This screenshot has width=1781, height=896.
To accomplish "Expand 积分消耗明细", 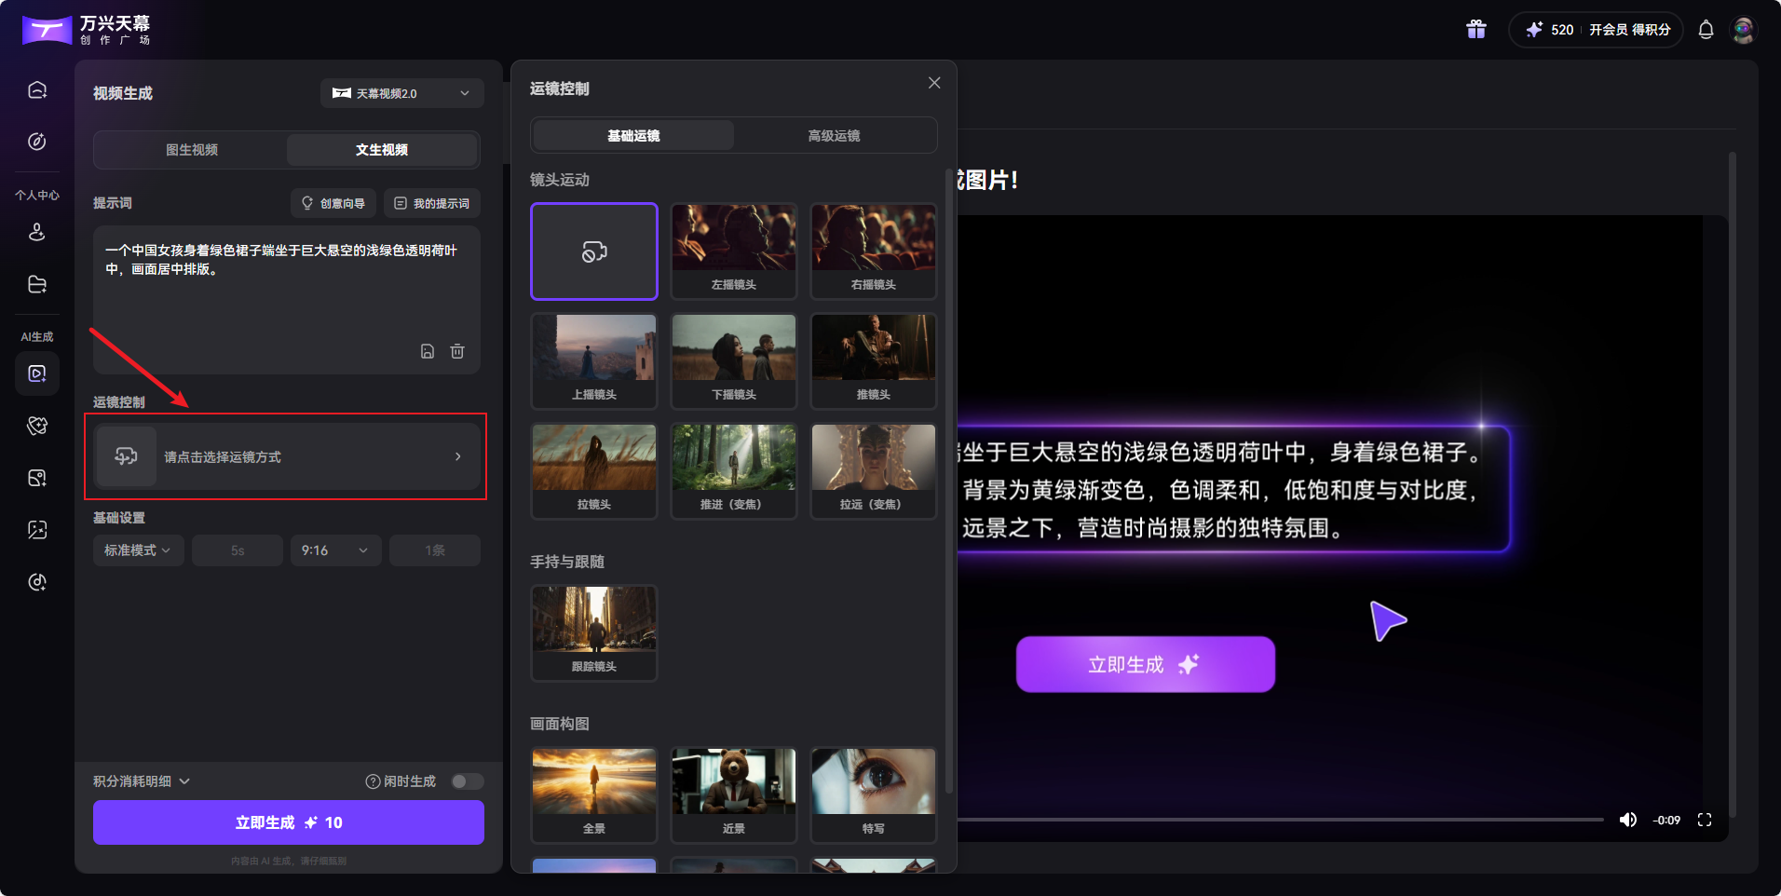I will pyautogui.click(x=142, y=781).
